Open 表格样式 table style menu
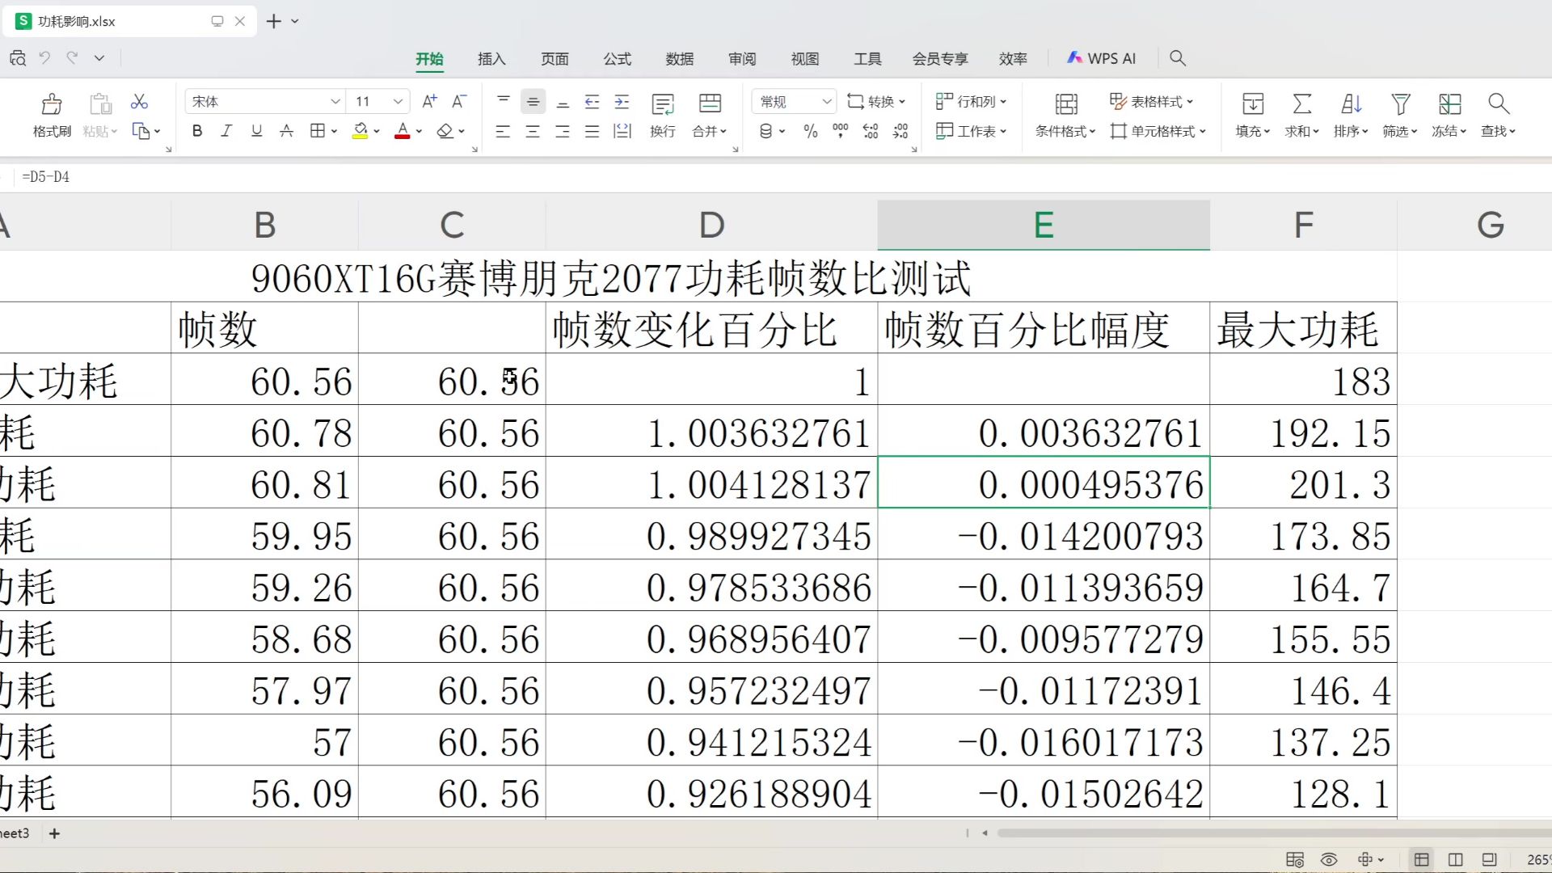This screenshot has width=1552, height=873. 1151,101
